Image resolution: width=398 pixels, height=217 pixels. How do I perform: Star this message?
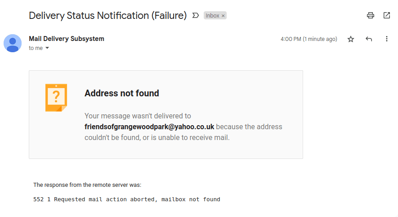tap(351, 39)
